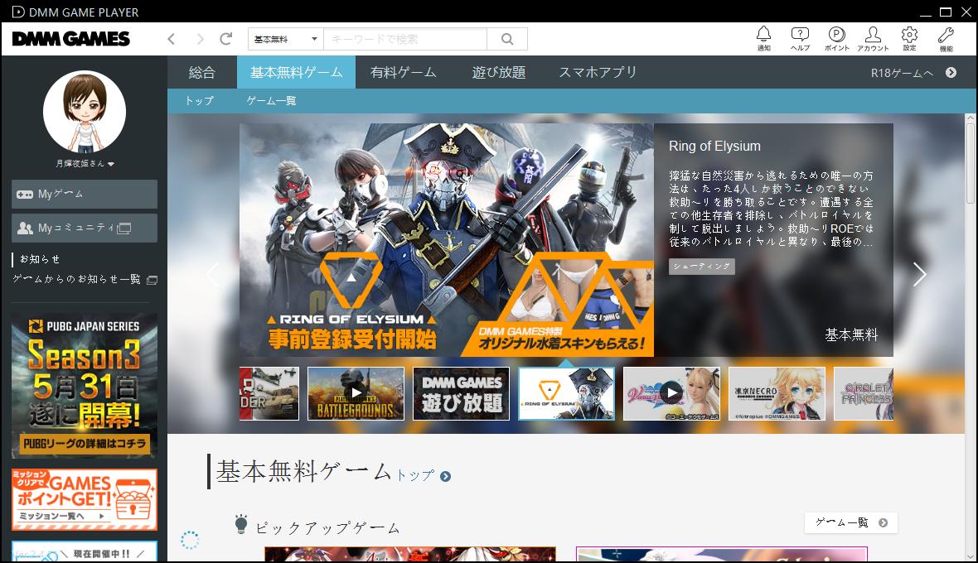
Task: Open the wrench functions icon
Action: click(x=946, y=39)
